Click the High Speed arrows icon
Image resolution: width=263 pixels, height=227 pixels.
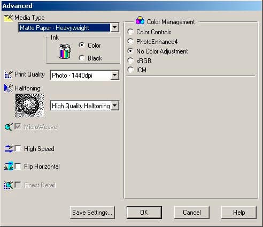point(9,149)
